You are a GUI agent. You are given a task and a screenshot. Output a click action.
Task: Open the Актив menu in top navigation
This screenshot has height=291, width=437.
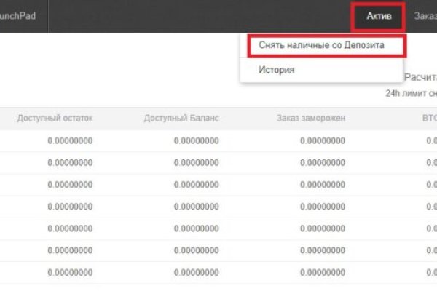(378, 16)
